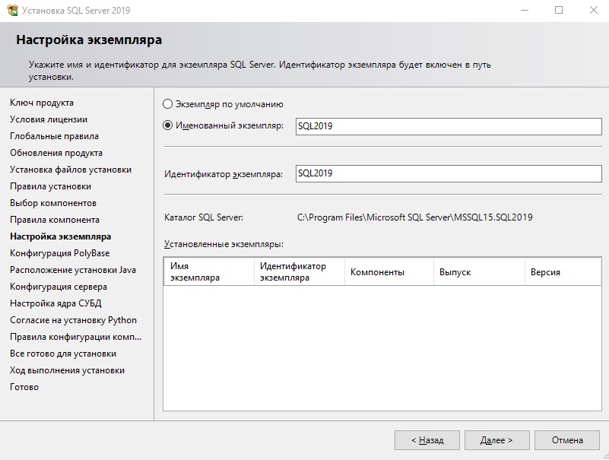Go to Обновления продукта step
Viewport: 609px width, 460px height.
click(56, 153)
